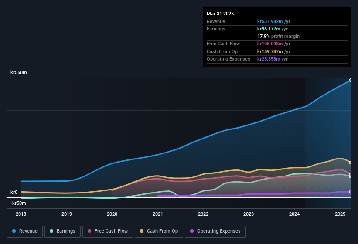Click the Free Cash Flow endpoint marker on the pink line
Screen dimensions: 358x244
click(351, 174)
